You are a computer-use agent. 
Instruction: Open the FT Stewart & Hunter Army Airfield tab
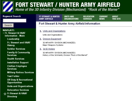49,18
